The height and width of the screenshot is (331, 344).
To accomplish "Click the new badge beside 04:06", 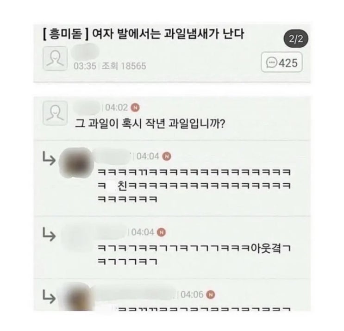I will coord(210,294).
